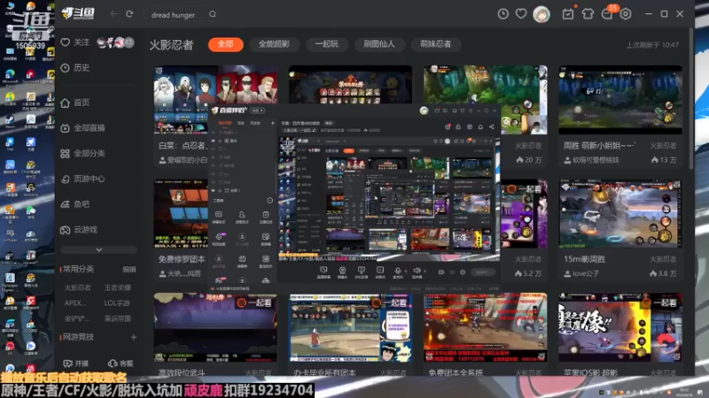Open the 办卡毕业所有团本 stream thumbnail
Image resolution: width=709 pixels, height=398 pixels.
click(x=350, y=327)
